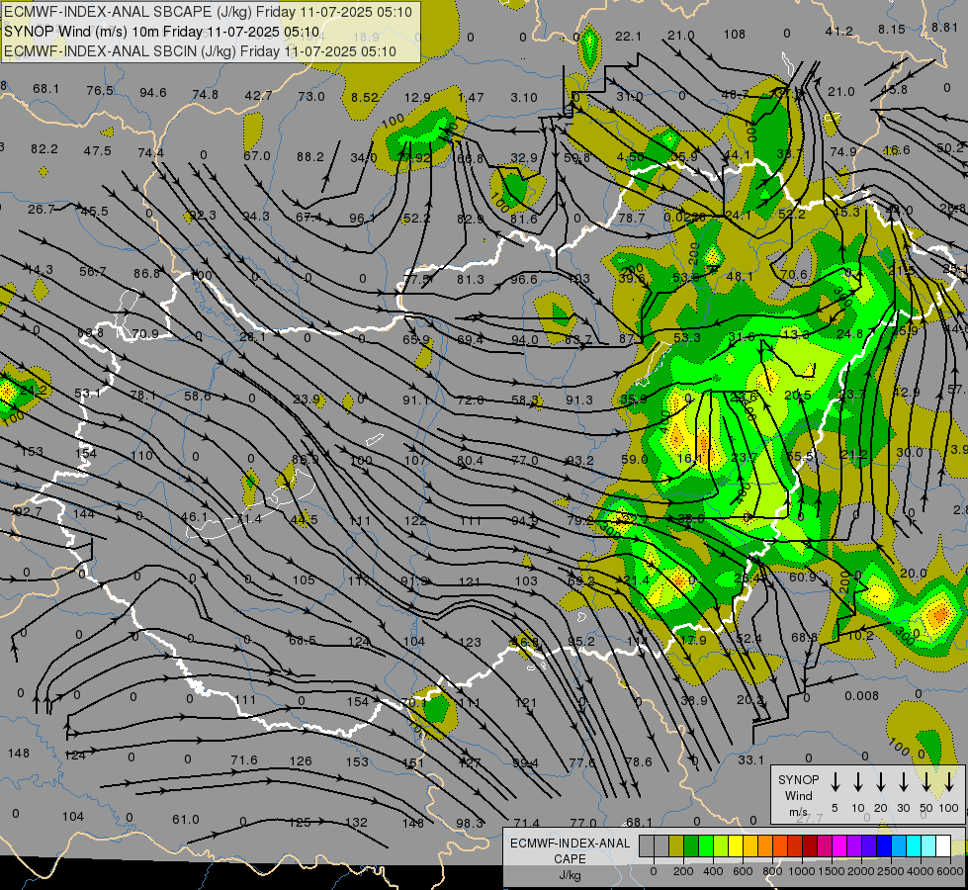Click the map value '132'
Screen dimensions: 968x890
pyautogui.click(x=356, y=822)
